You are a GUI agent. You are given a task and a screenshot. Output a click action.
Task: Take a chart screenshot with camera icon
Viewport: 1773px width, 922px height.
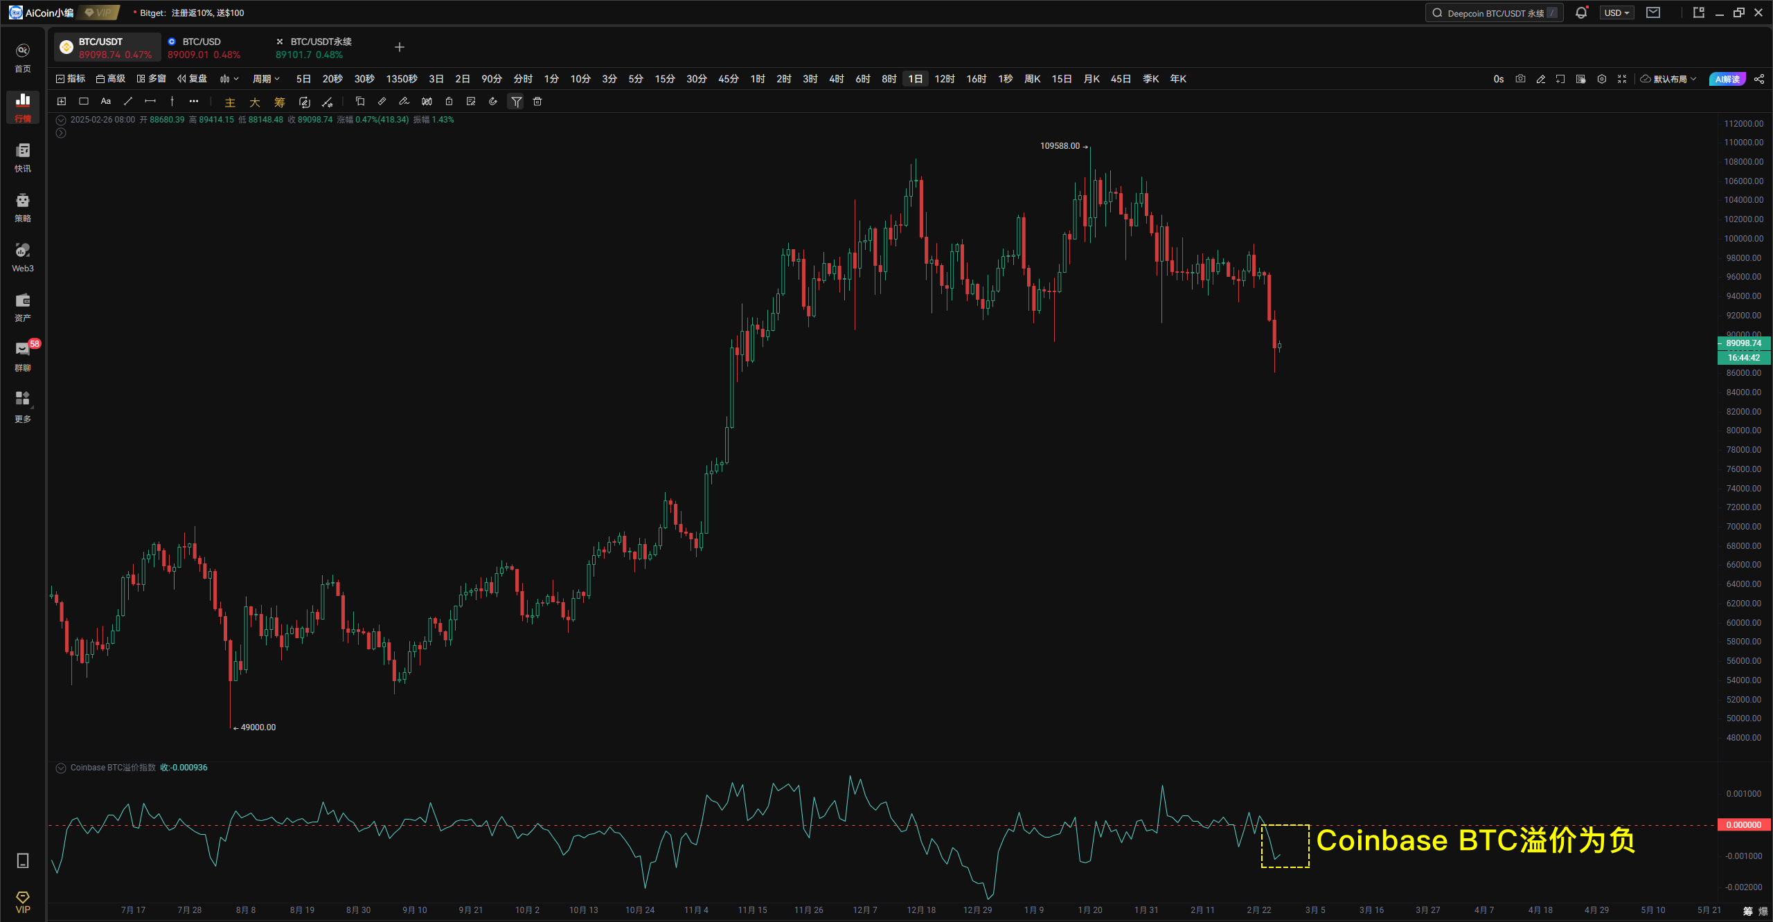click(1520, 79)
